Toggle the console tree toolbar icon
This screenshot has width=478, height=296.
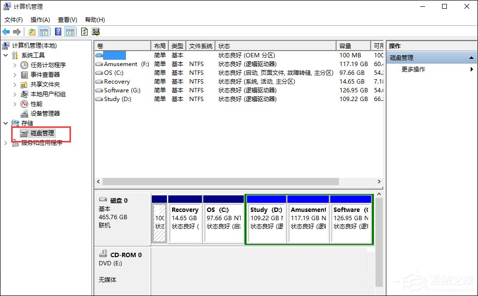click(44, 31)
